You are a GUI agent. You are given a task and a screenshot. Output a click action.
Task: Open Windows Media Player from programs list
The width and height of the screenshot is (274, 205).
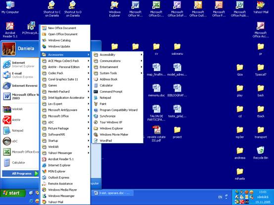click(65, 190)
